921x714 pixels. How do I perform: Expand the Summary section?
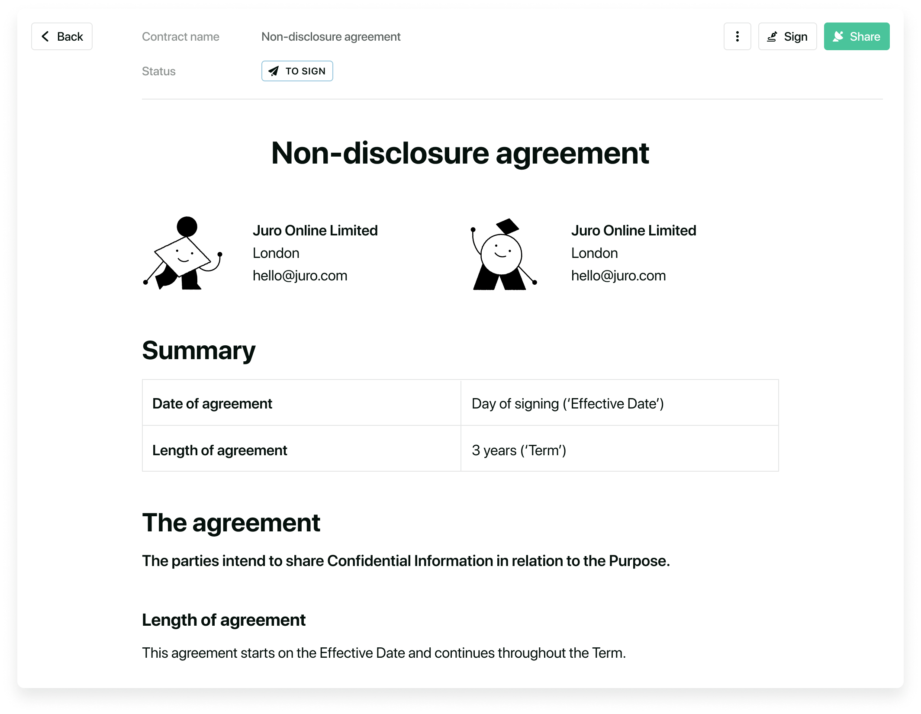[x=199, y=351]
